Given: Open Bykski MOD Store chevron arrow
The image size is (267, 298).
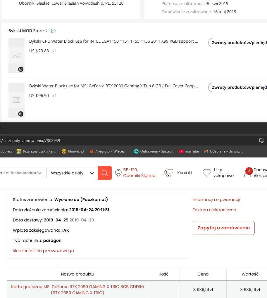Looking at the screenshot, I should (46, 31).
